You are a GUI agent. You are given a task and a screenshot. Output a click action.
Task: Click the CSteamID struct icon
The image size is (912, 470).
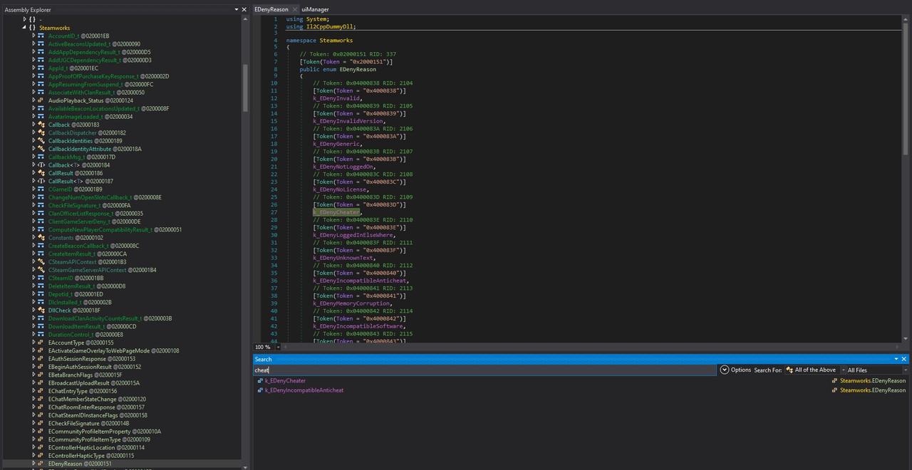point(41,278)
